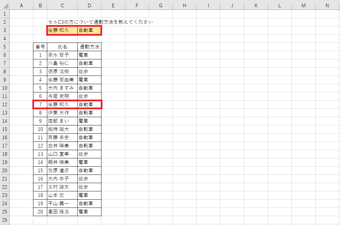This screenshot has height=225, width=340.
Task: Click number cell 7 in column B
Action: pos(40,105)
